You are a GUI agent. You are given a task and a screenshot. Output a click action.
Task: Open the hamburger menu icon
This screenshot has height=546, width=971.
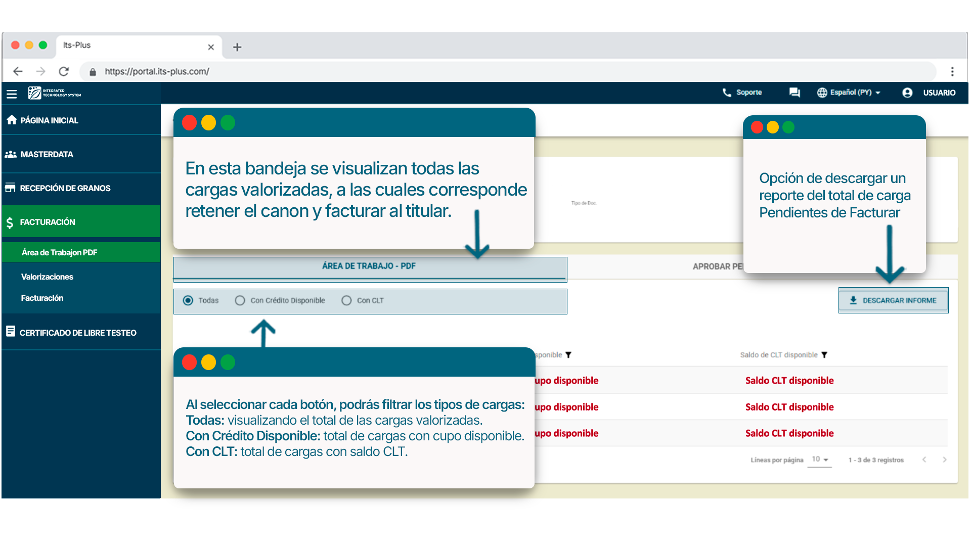[12, 94]
